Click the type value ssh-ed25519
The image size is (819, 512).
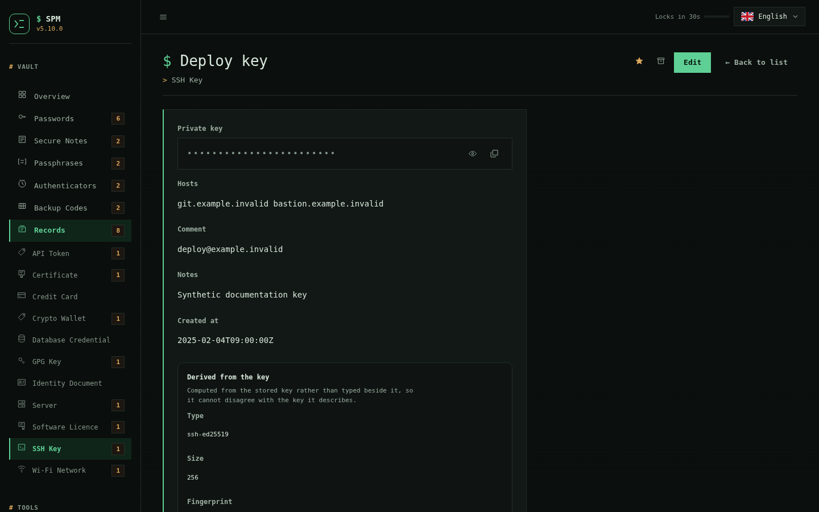click(208, 434)
